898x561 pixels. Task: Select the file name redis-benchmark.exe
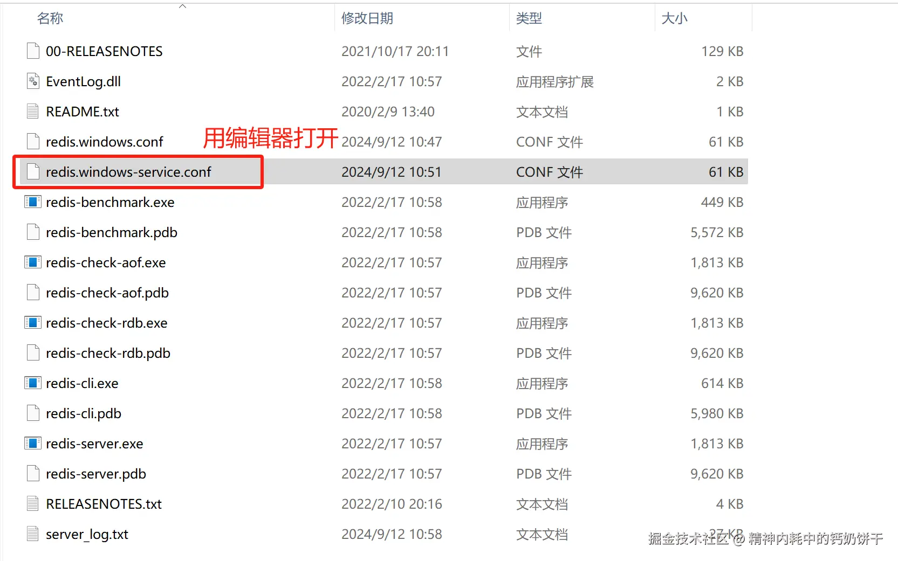pyautogui.click(x=110, y=202)
